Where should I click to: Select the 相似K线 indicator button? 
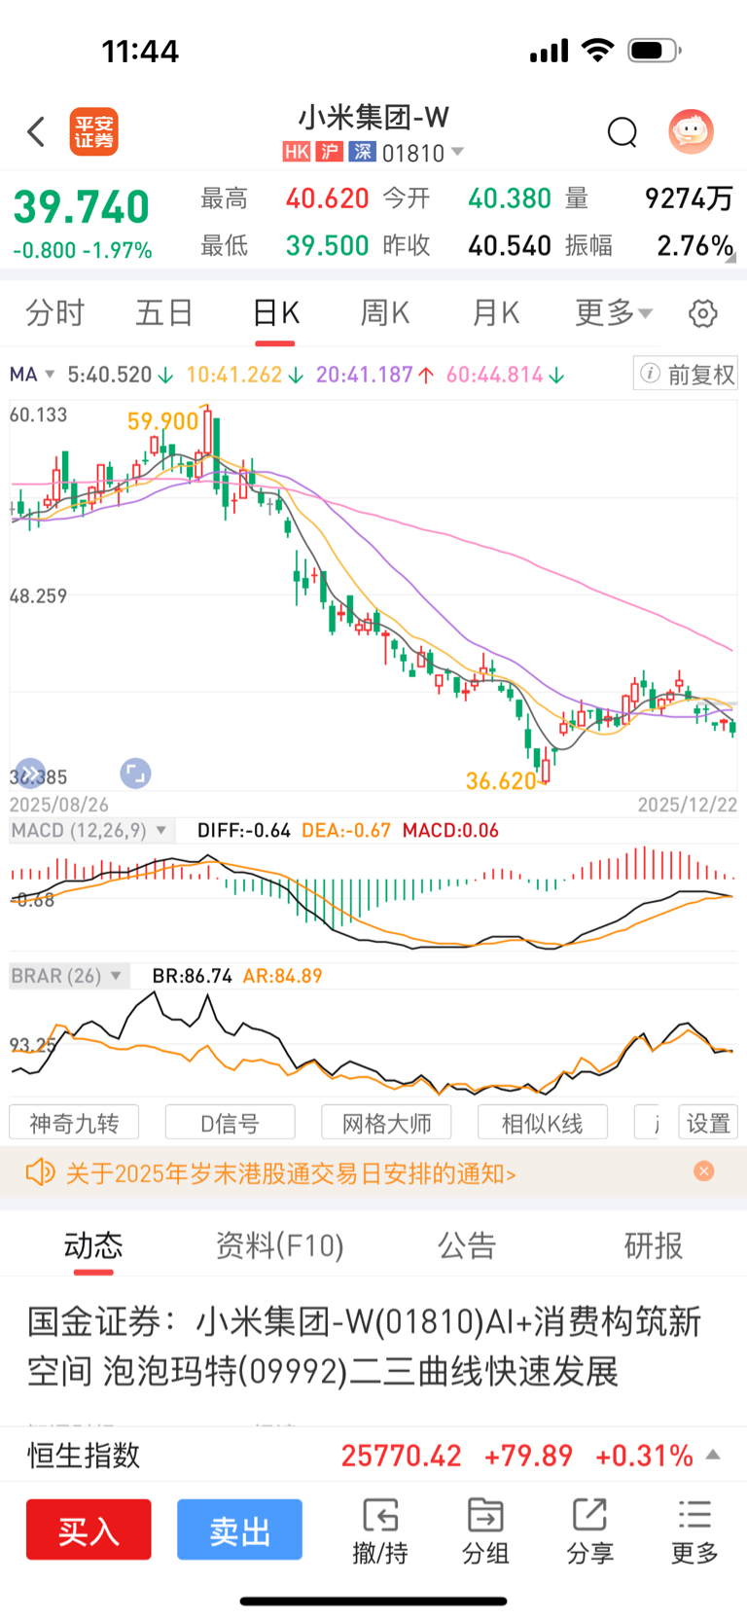pyautogui.click(x=543, y=1123)
